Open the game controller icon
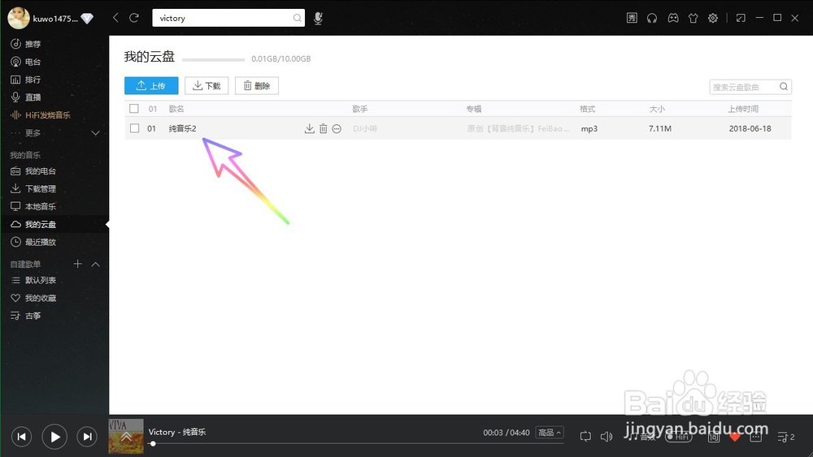813x457 pixels. [672, 18]
